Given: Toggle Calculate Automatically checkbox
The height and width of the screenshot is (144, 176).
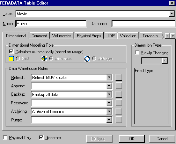Looking at the screenshot, I should pyautogui.click(x=11, y=51).
